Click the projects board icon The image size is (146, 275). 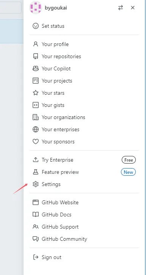click(36, 81)
